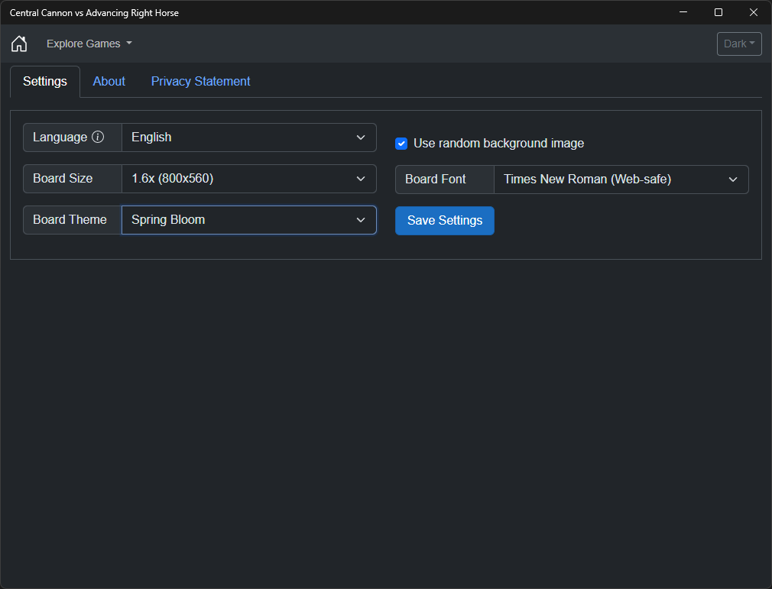Open the Board Theme dropdown
Image resolution: width=772 pixels, height=589 pixels.
(x=248, y=220)
